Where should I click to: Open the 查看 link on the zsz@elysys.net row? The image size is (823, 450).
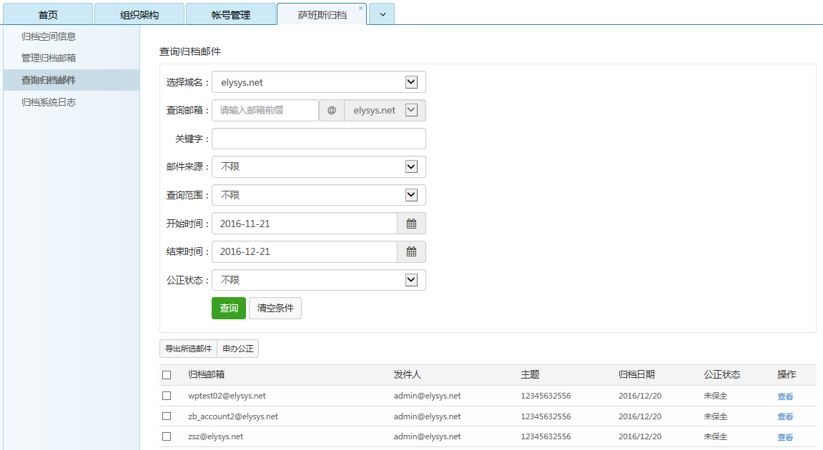785,436
